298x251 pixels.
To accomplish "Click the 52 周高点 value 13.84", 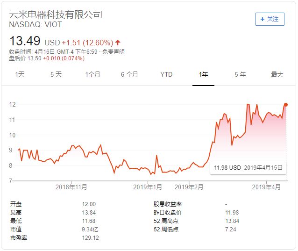I will 232,221.
